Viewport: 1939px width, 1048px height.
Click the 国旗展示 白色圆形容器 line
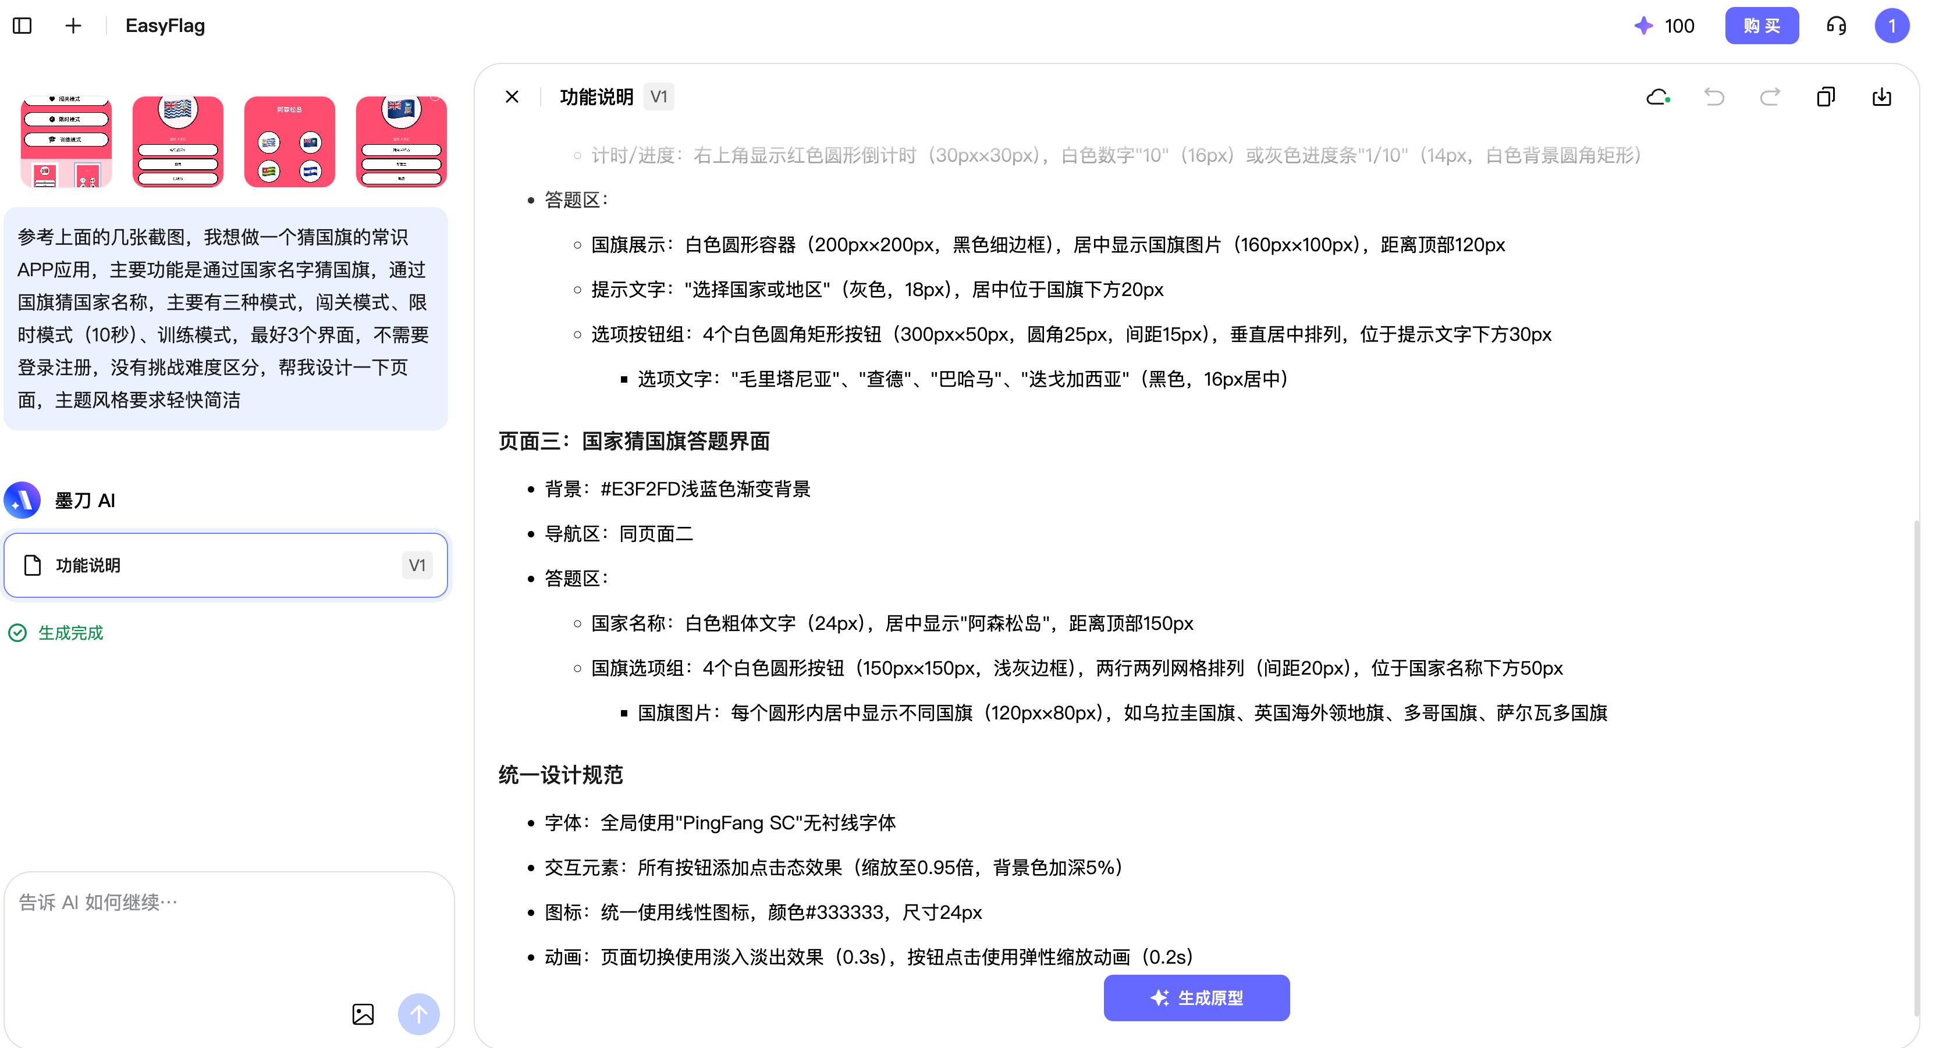(1048, 244)
